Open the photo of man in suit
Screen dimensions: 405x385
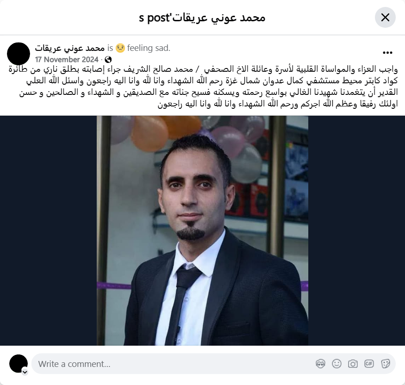click(202, 230)
